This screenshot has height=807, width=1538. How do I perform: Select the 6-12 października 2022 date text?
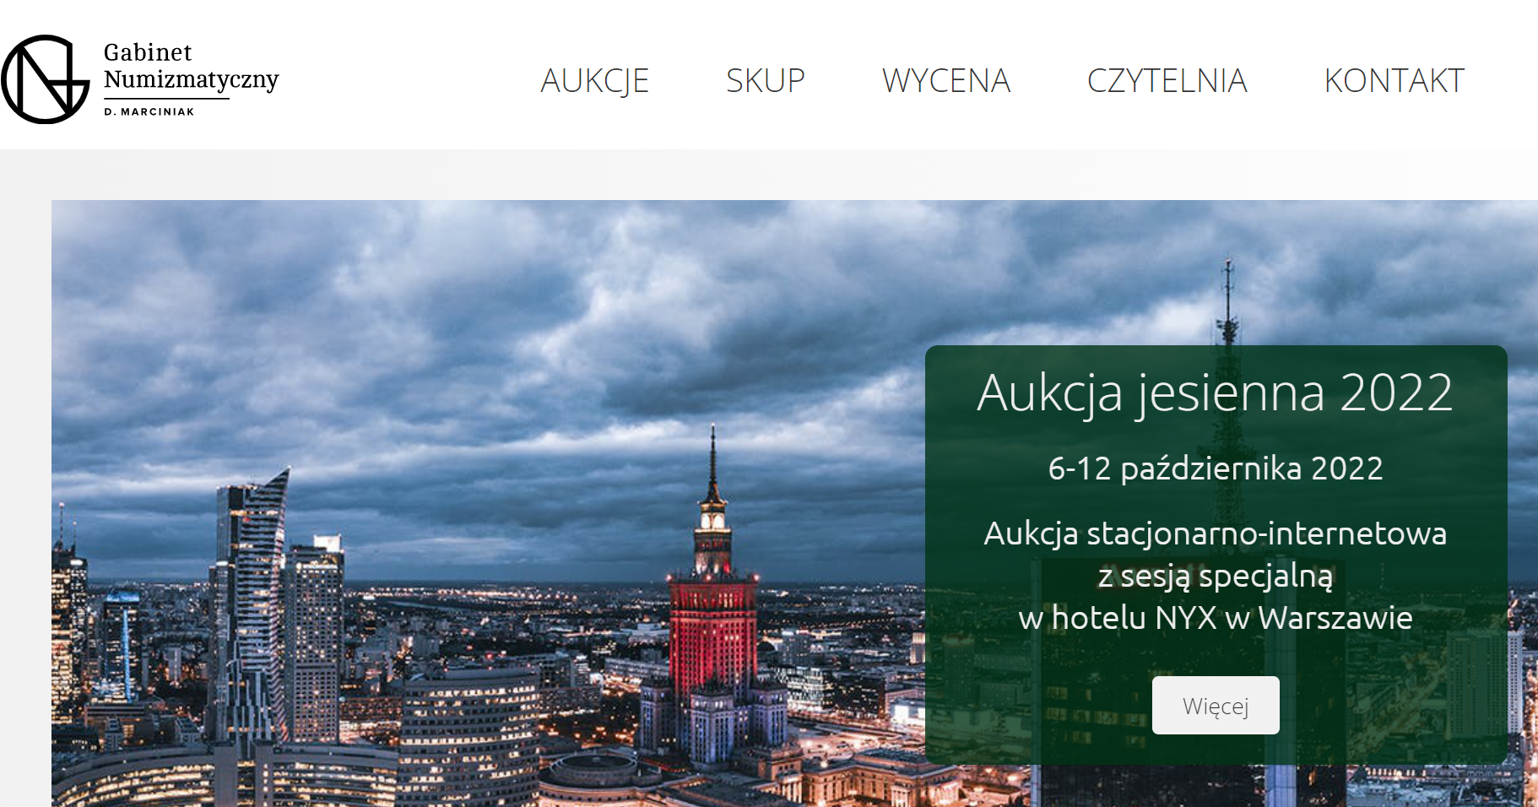point(1216,468)
